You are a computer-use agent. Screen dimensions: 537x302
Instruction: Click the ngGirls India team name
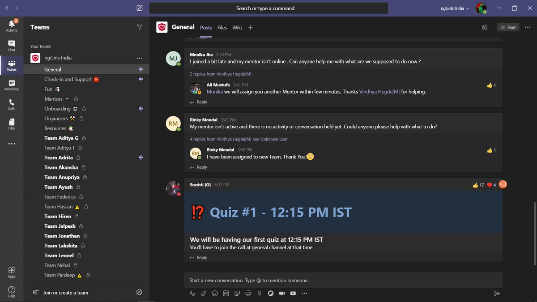tap(58, 58)
